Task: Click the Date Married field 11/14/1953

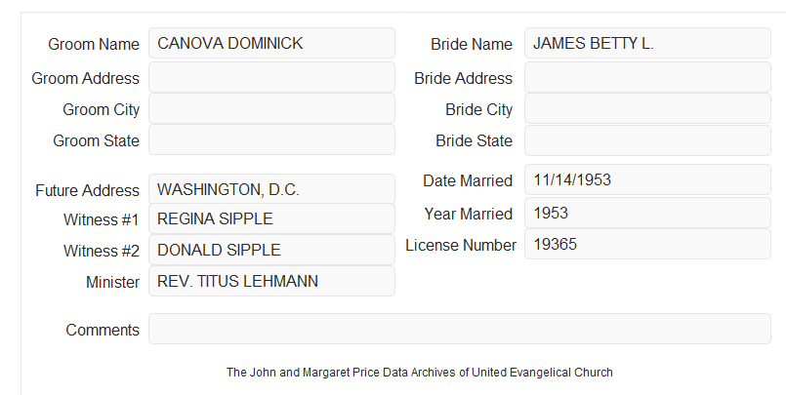Action: coord(647,179)
